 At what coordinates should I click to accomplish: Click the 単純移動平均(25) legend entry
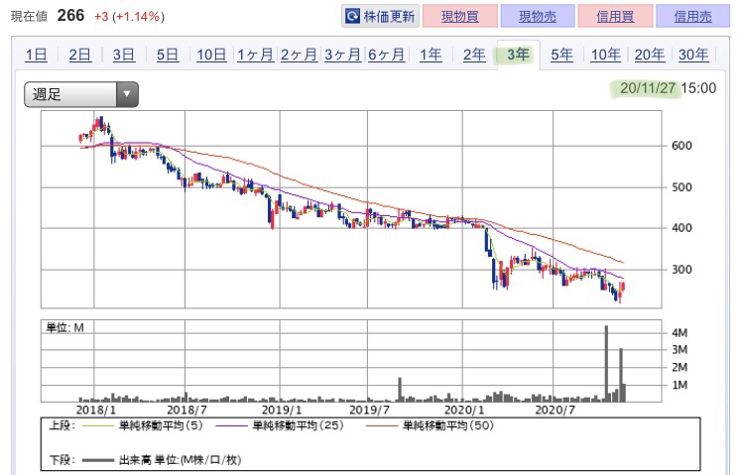[280, 425]
